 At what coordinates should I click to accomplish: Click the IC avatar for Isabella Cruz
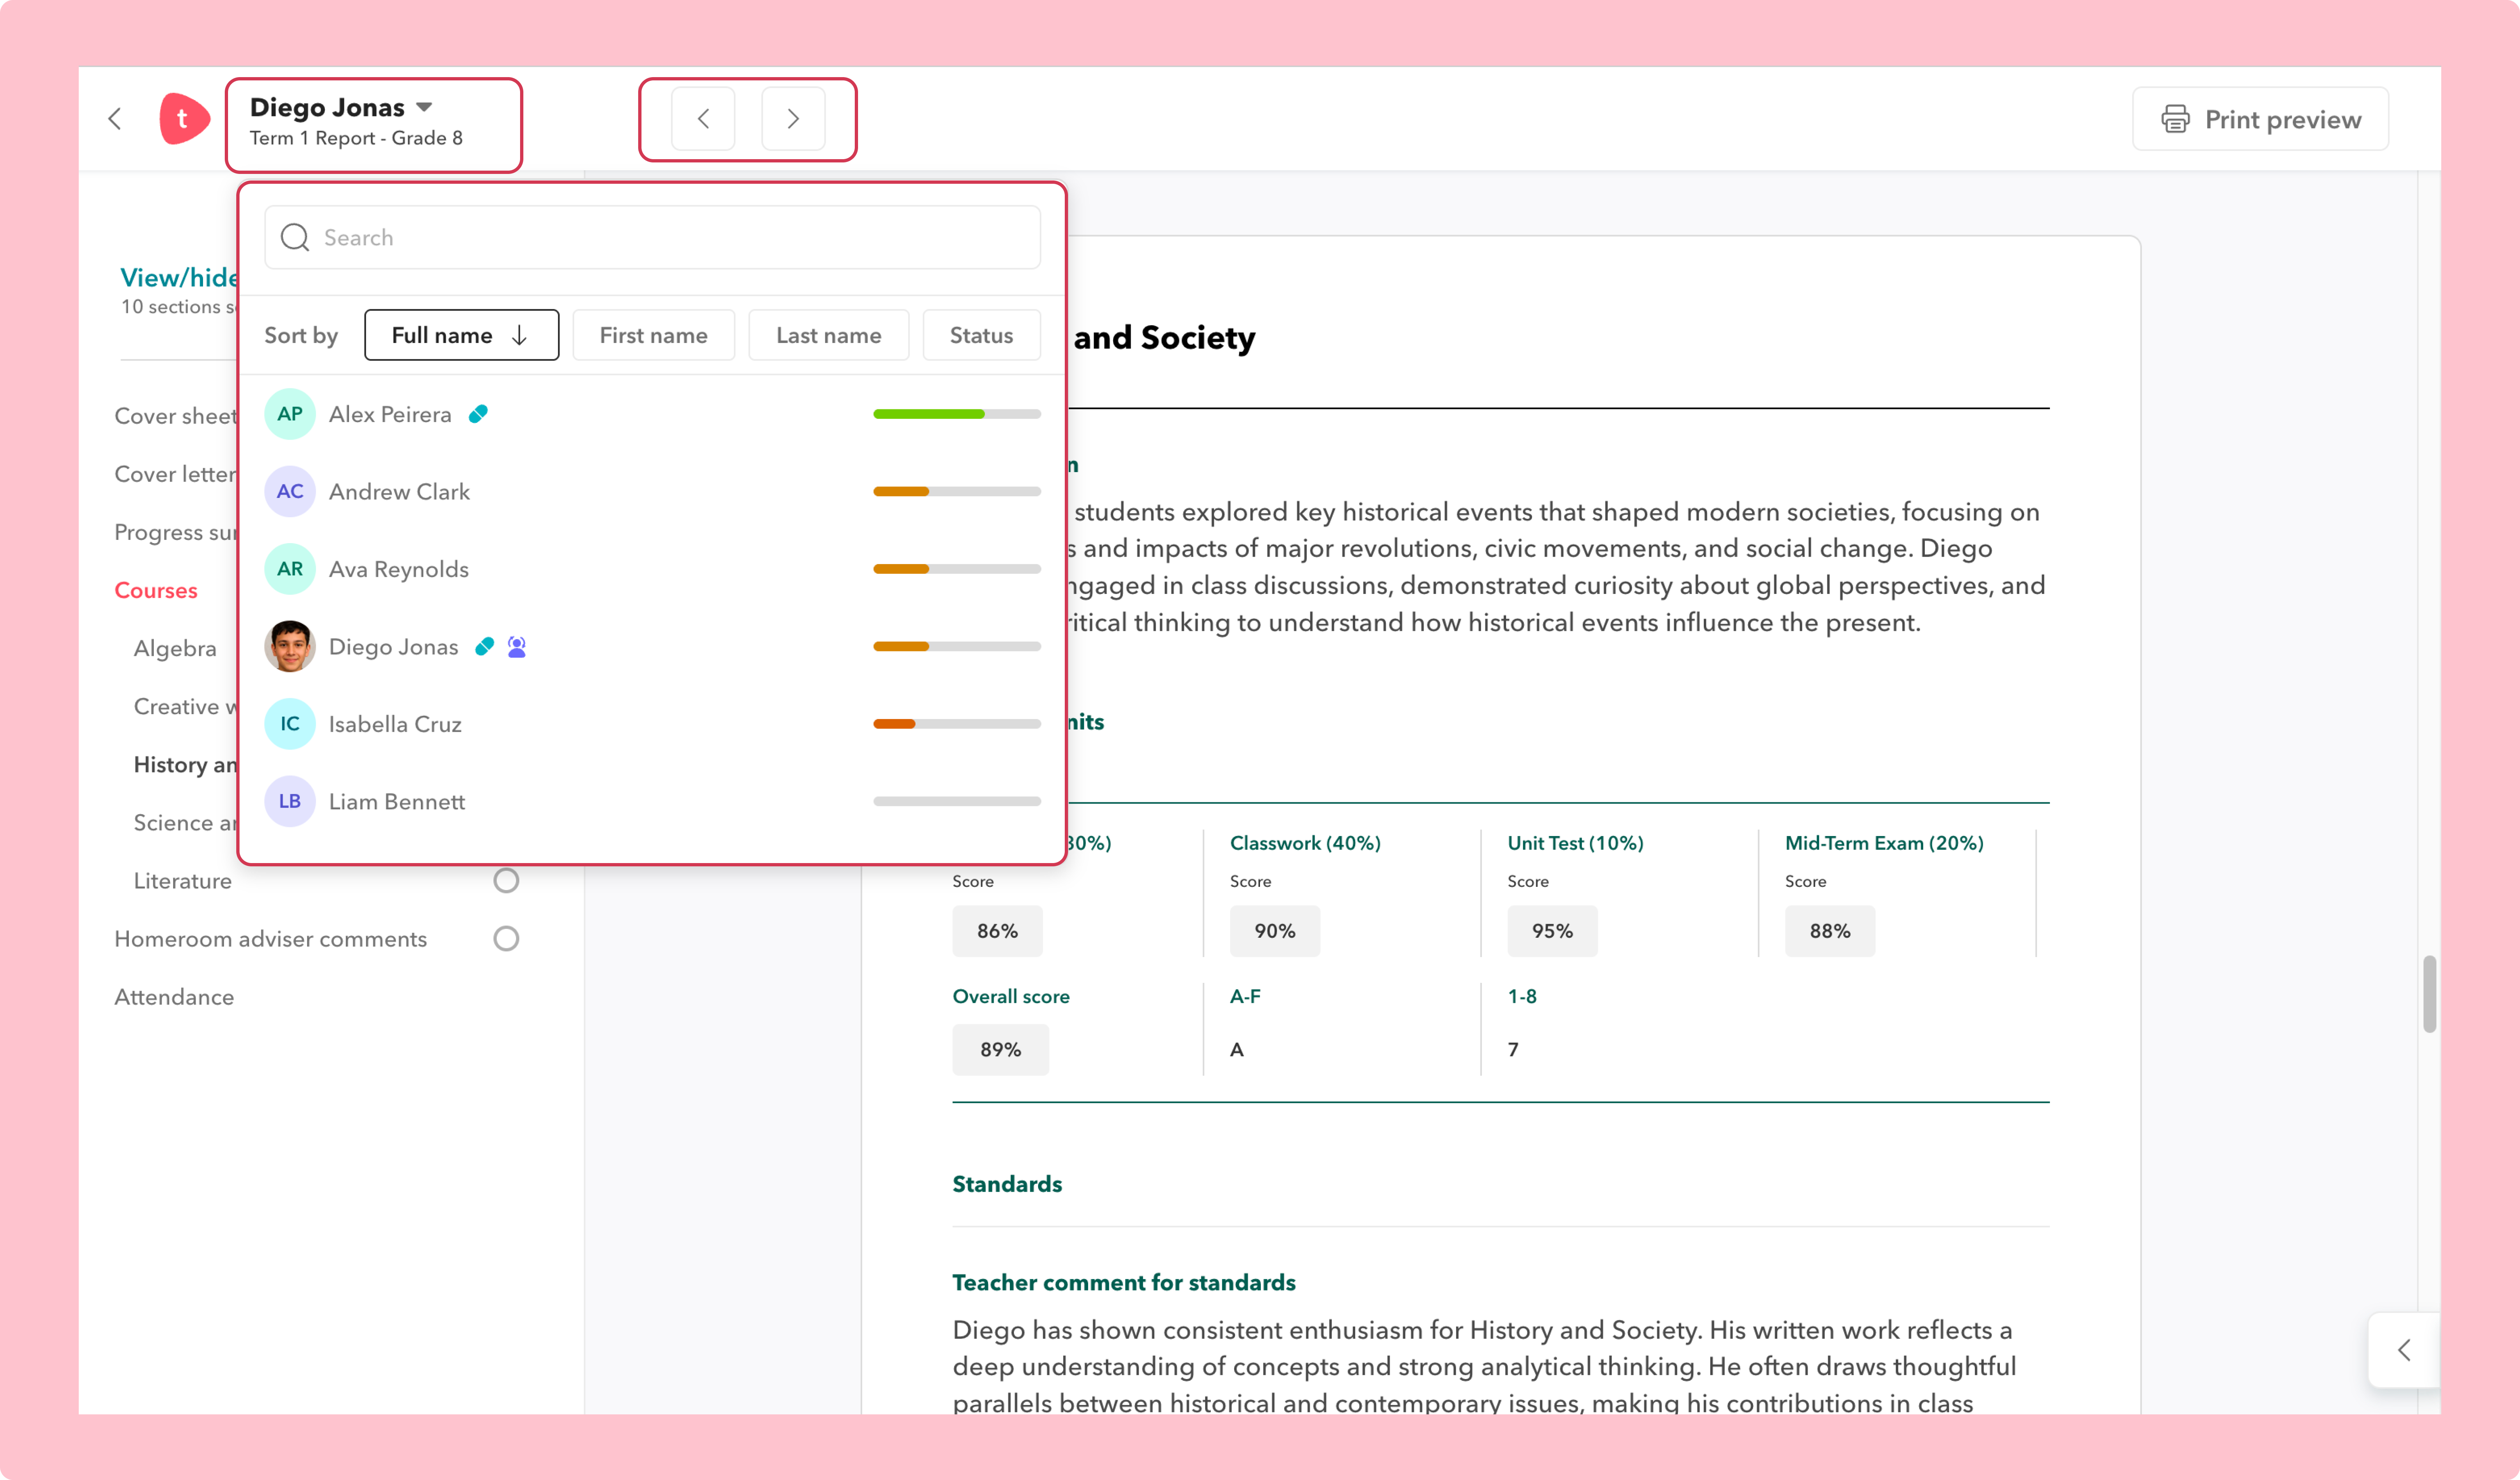point(290,724)
